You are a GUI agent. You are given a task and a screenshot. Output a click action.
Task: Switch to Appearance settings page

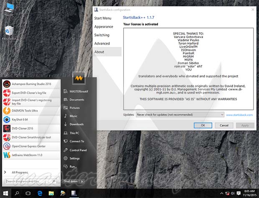104,27
